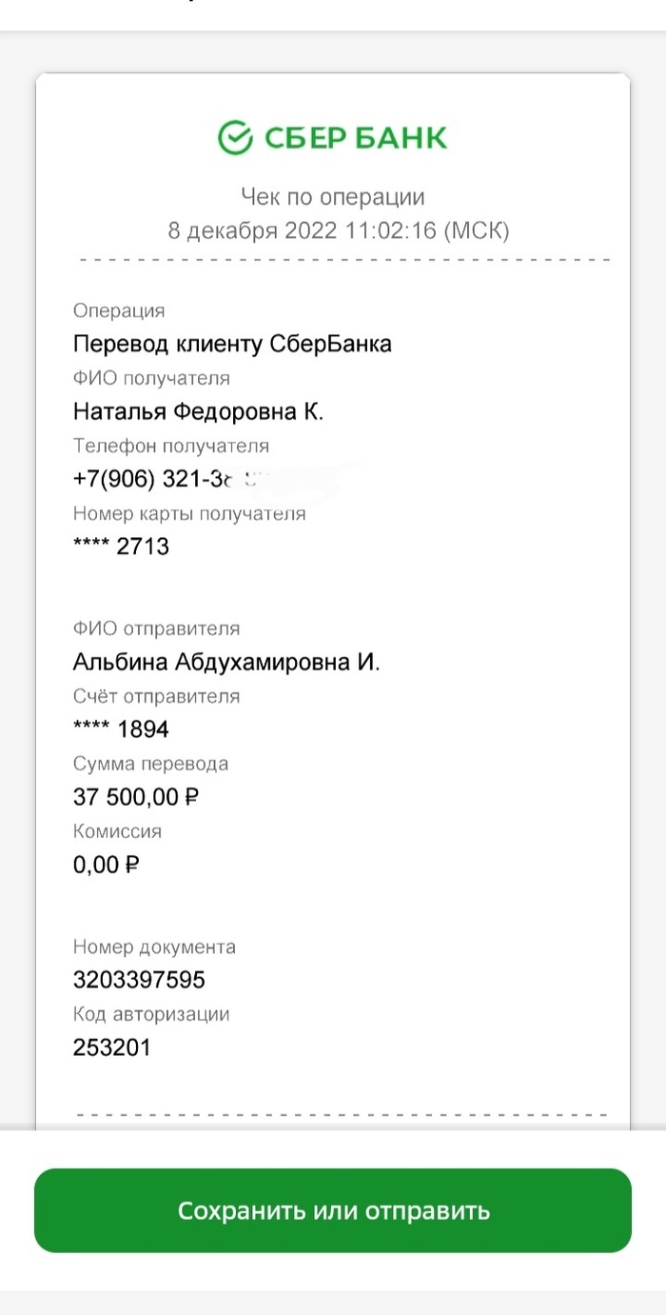This screenshot has width=666, height=1315.
Task: Select document number 3203397595
Action: click(139, 980)
